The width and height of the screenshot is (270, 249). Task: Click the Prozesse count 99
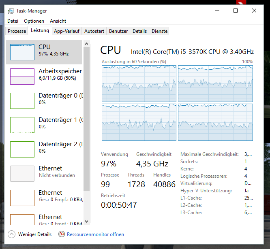pos(105,184)
